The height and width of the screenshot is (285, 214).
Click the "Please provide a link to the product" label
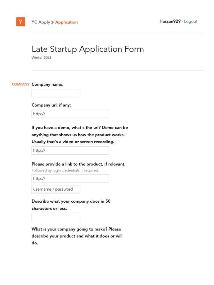coord(78,164)
